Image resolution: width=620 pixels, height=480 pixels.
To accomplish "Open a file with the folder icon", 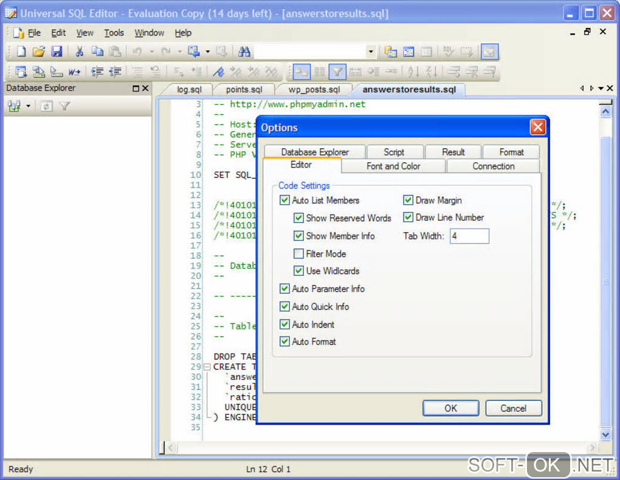I will click(39, 52).
